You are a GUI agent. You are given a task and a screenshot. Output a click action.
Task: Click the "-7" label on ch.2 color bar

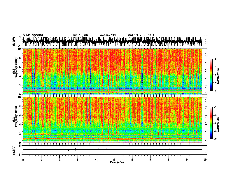coord(215,139)
